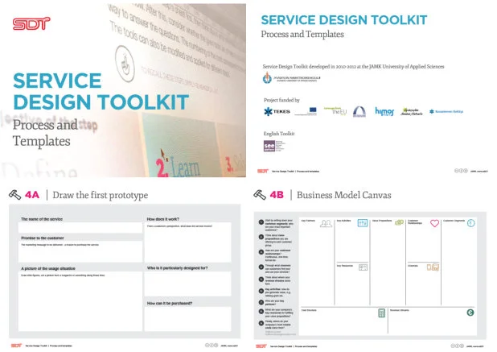Click 'Who is it particularly designed for?' box
This screenshot has width=497, height=352.
(x=187, y=284)
